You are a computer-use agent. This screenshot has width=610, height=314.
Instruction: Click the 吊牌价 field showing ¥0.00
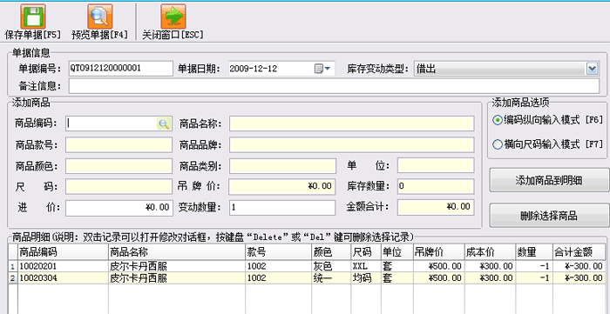(282, 186)
